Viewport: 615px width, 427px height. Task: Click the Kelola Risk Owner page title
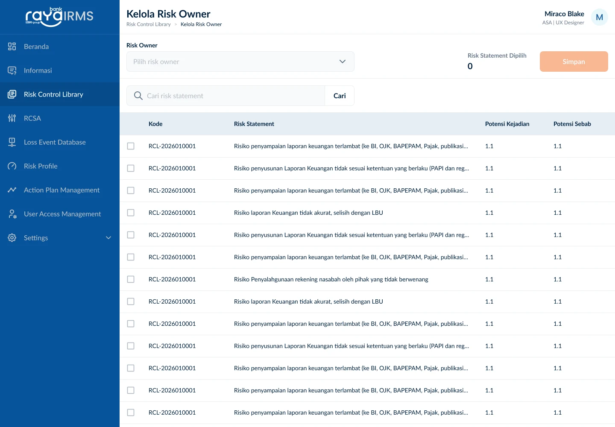click(x=168, y=14)
